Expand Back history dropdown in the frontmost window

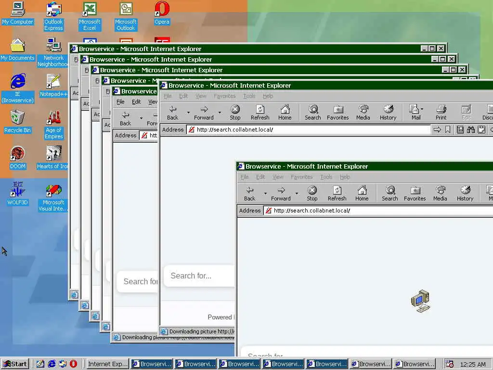click(265, 194)
